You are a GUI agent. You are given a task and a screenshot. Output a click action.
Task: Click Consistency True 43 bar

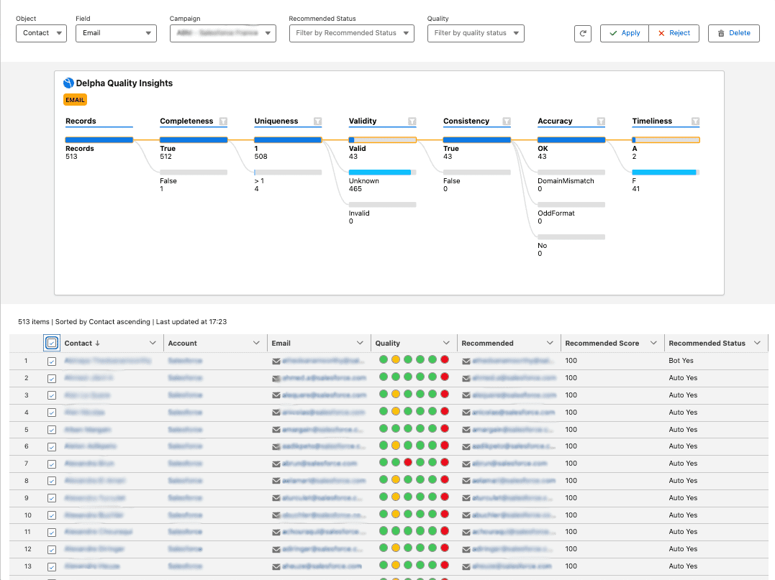click(477, 140)
